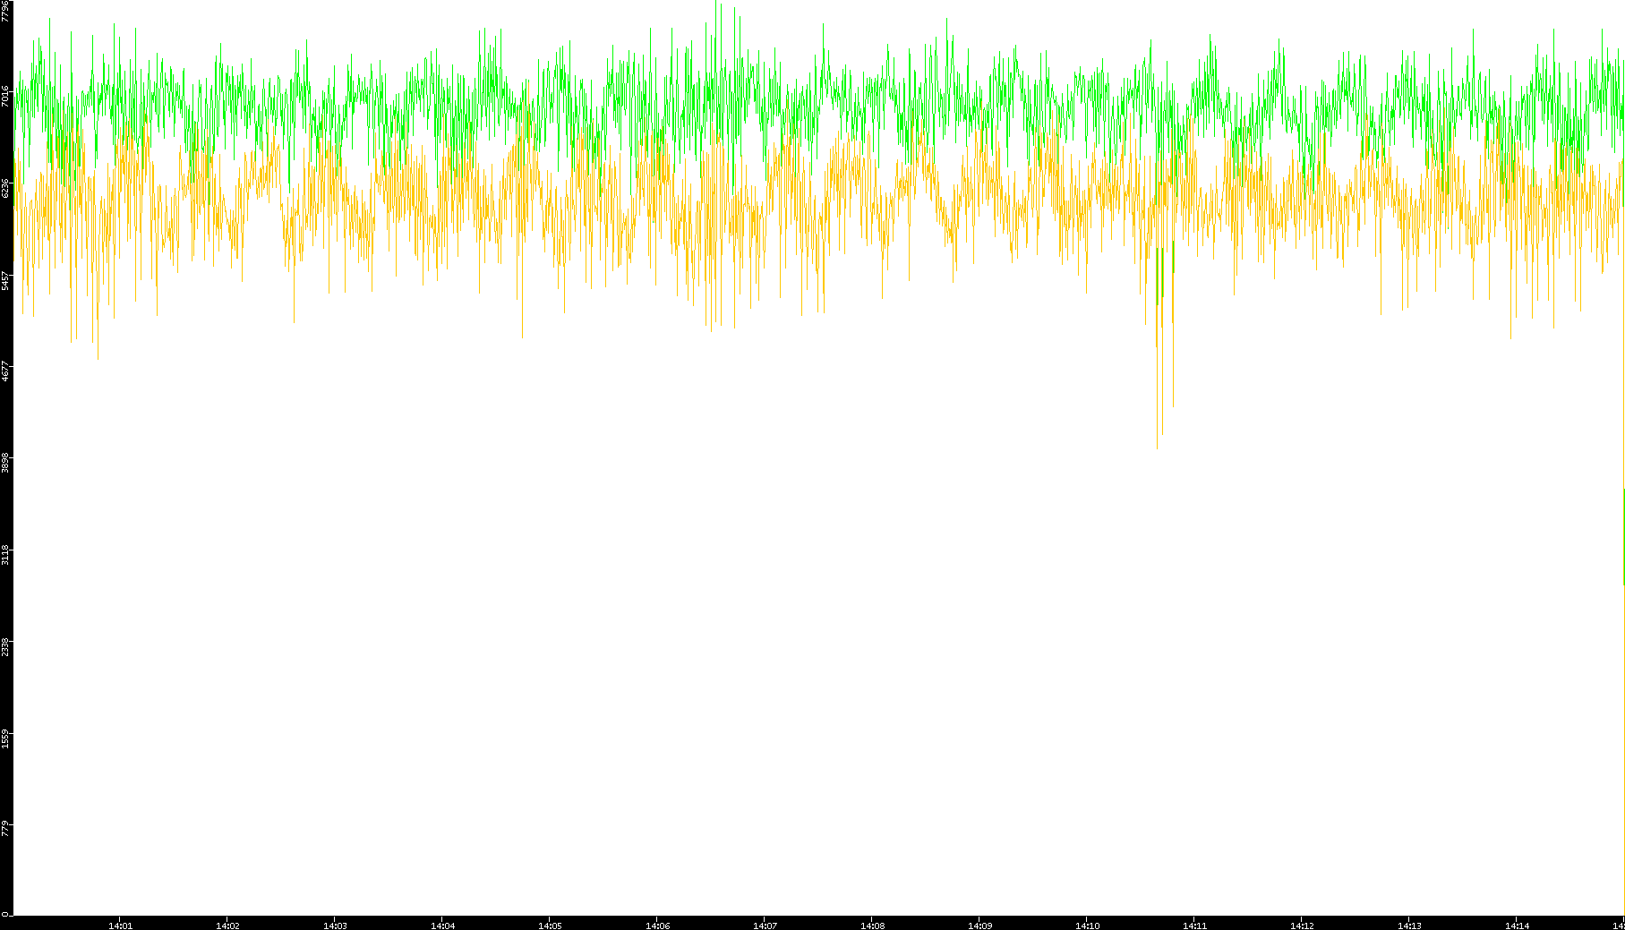Click the 5457 value on the vertical axis

pyautogui.click(x=5, y=280)
